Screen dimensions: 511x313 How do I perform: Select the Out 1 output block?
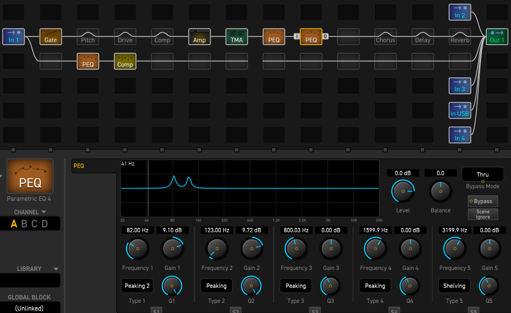[x=497, y=37]
